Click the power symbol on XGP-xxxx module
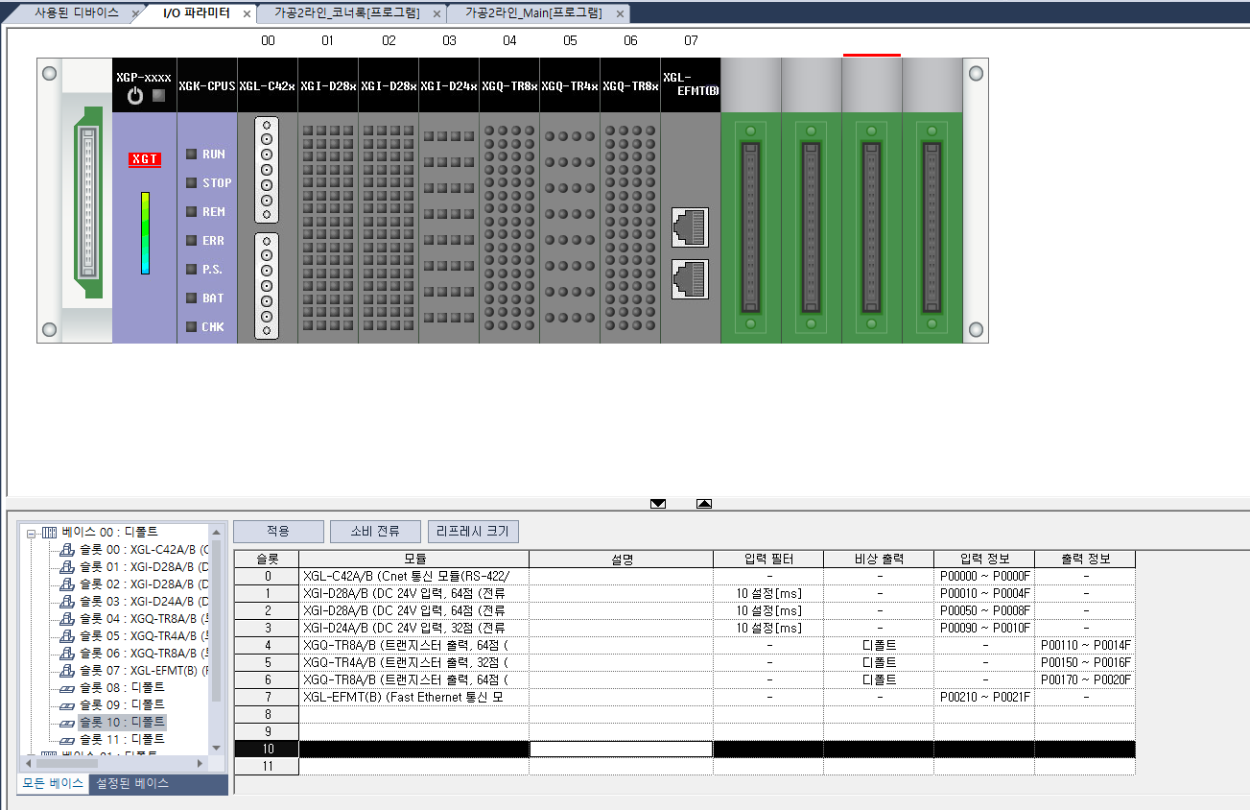The width and height of the screenshot is (1250, 810). click(135, 96)
